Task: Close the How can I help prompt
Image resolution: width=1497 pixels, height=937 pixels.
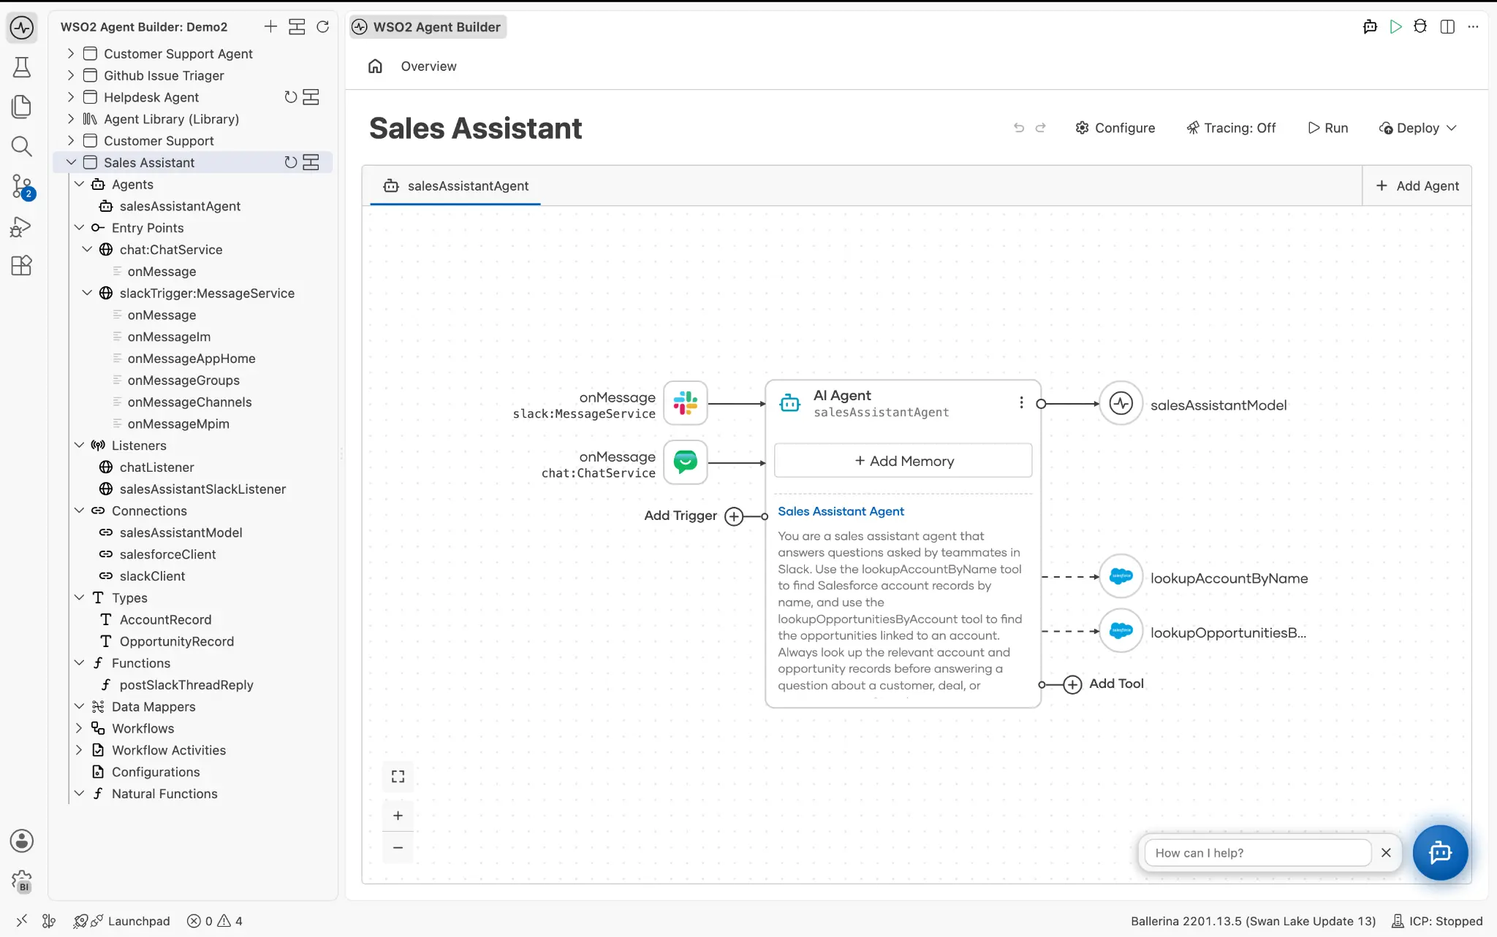Action: (x=1386, y=852)
